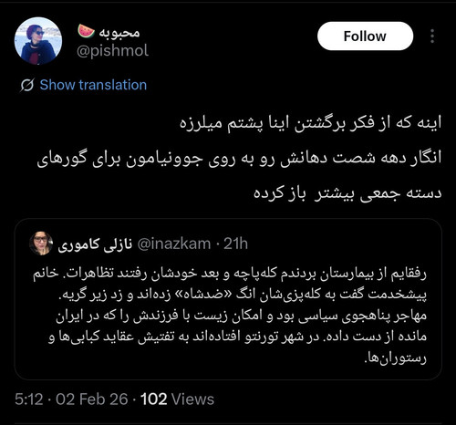Click the Grok translate icon beside Show translation
The height and width of the screenshot is (425, 456).
tap(27, 85)
